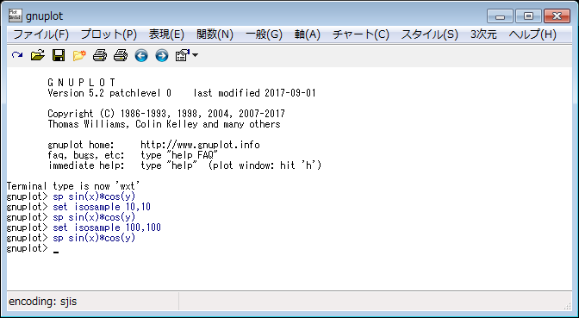
Task: Open the ヘルプ(H) menu
Action: (532, 34)
